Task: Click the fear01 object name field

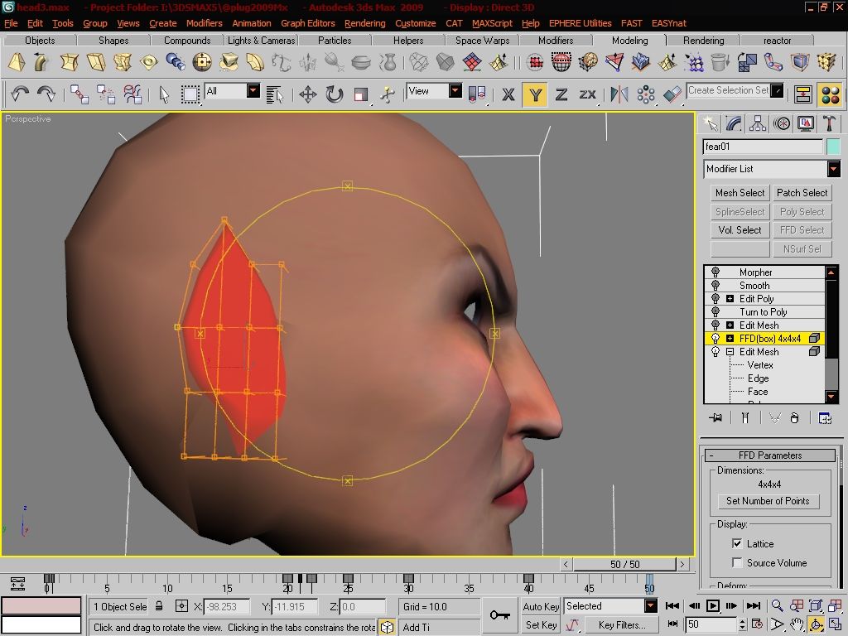Action: (x=763, y=147)
